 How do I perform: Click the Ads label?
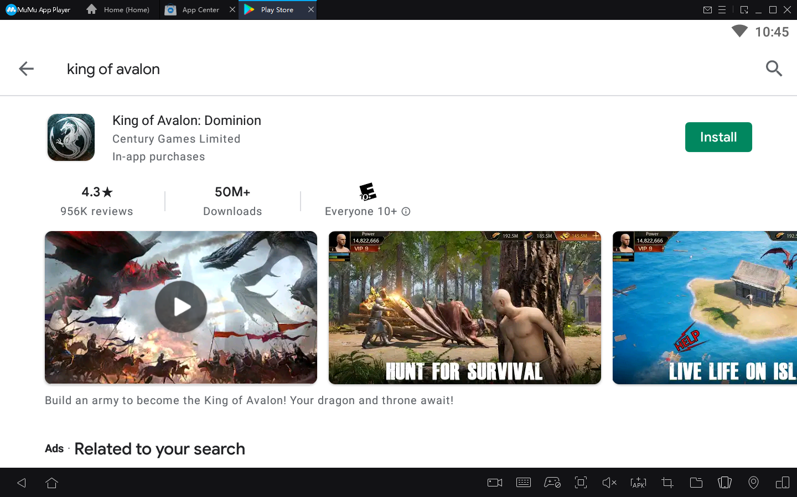[54, 448]
